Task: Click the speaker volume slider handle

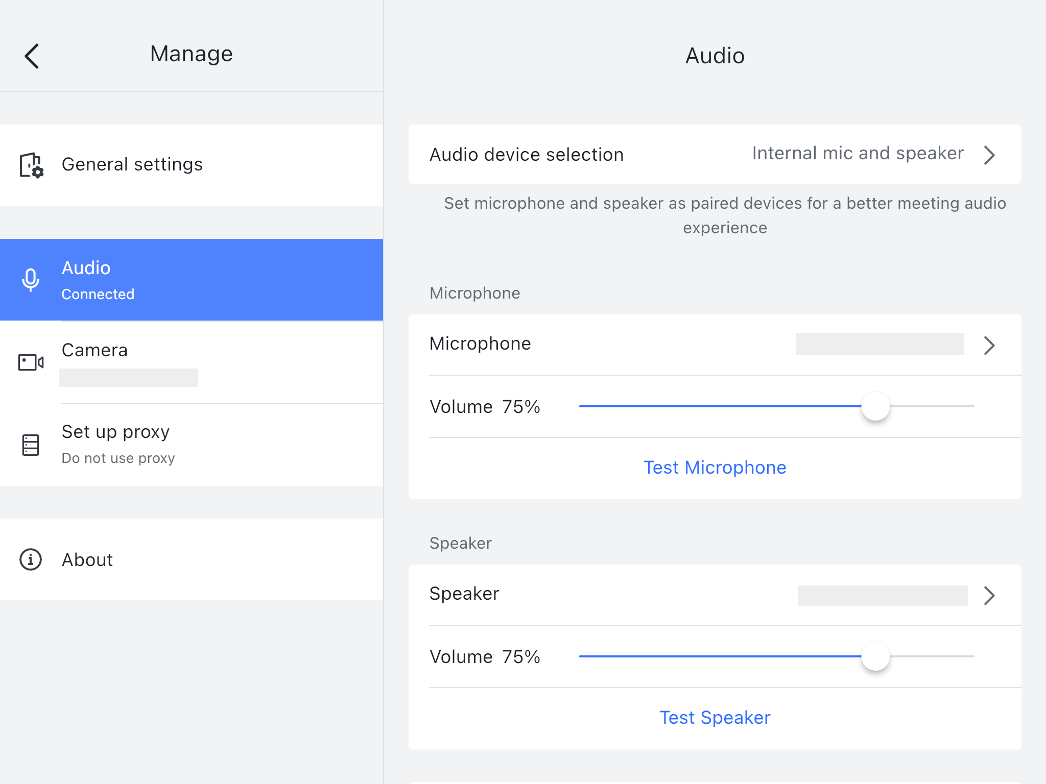Action: pyautogui.click(x=875, y=656)
